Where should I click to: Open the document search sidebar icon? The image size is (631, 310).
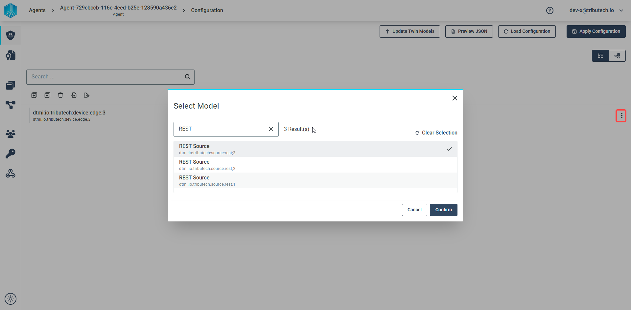click(x=11, y=55)
